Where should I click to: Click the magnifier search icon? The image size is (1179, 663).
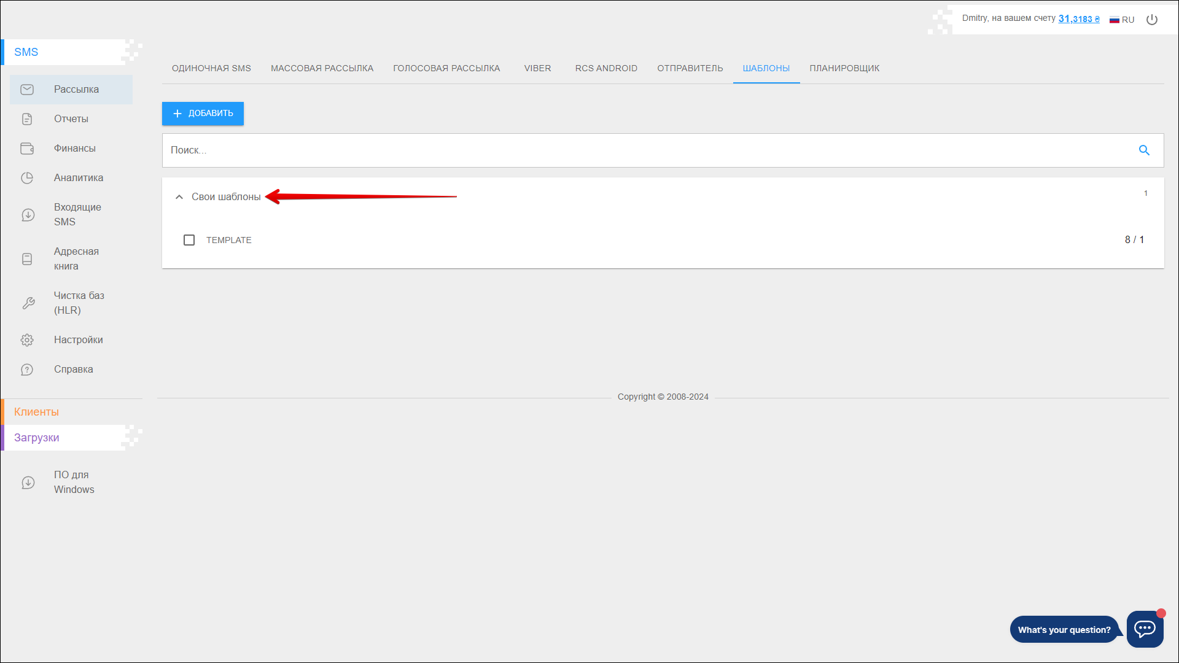(x=1144, y=150)
